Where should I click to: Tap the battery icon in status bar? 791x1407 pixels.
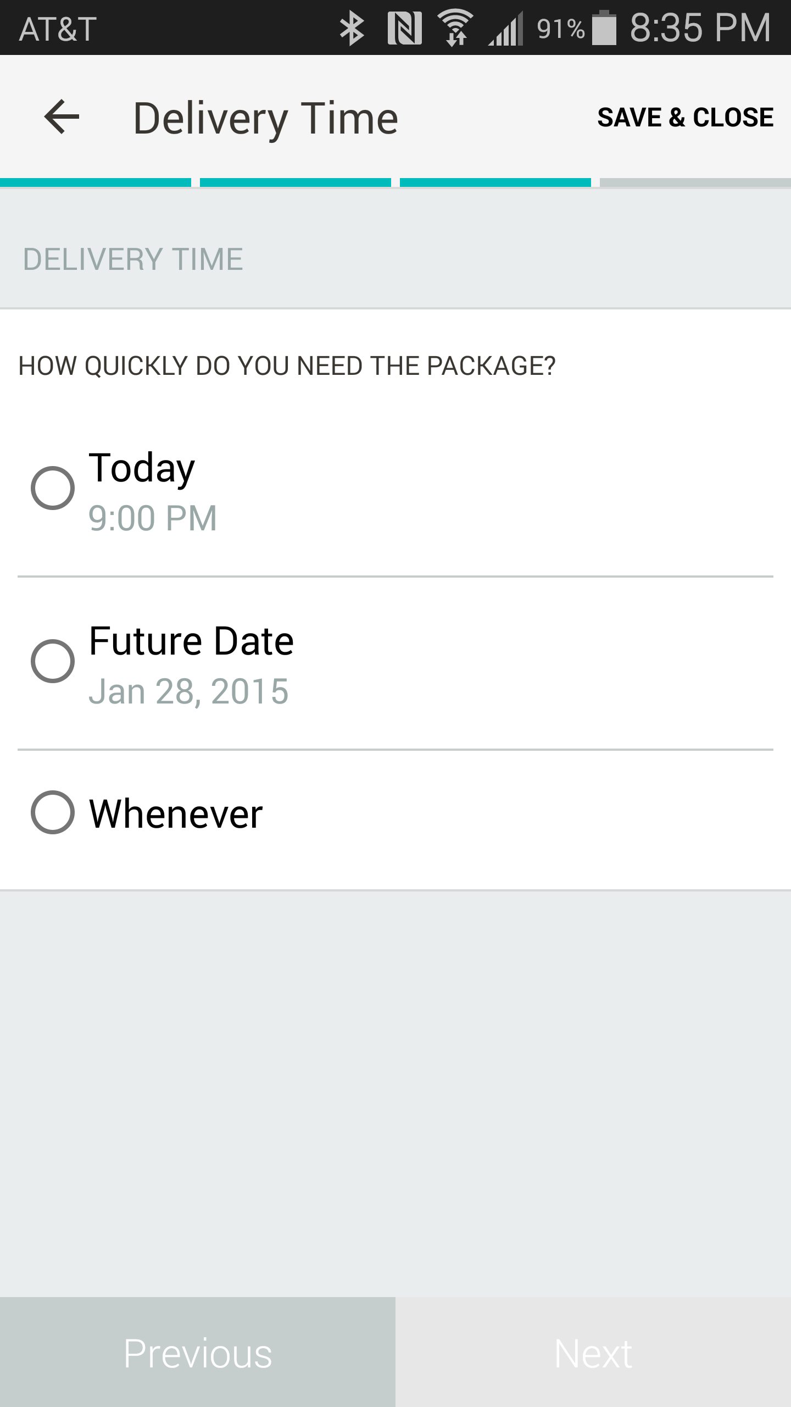[603, 29]
